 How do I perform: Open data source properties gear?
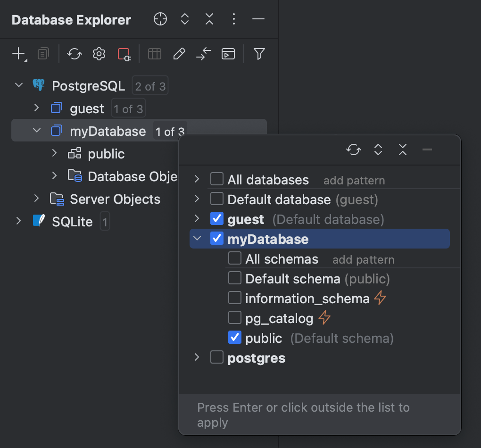(99, 54)
